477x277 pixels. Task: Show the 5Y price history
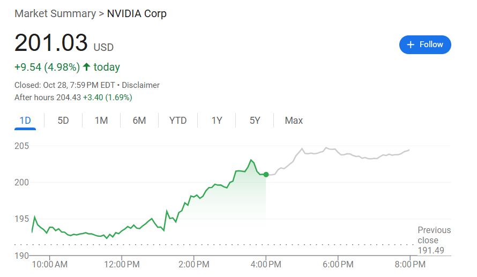(255, 121)
